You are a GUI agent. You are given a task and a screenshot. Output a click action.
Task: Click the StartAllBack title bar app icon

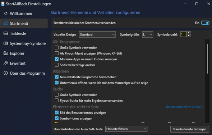[3, 4]
